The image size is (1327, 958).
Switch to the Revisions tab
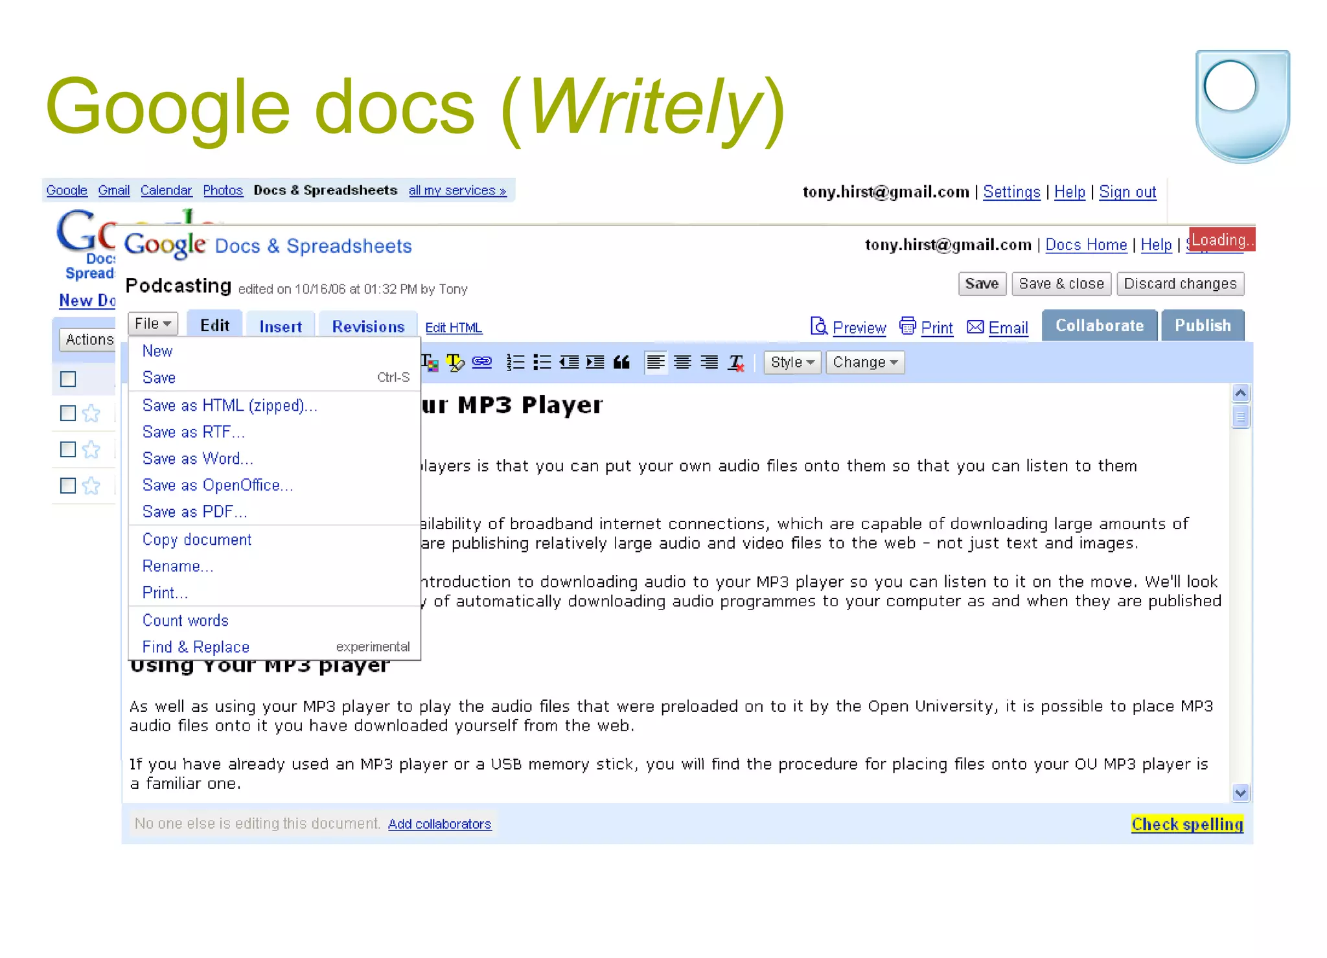[368, 326]
